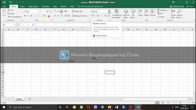Screen dimensions: 196x110
Task: Add a new sheet with plus button
Action: pos(30,99)
